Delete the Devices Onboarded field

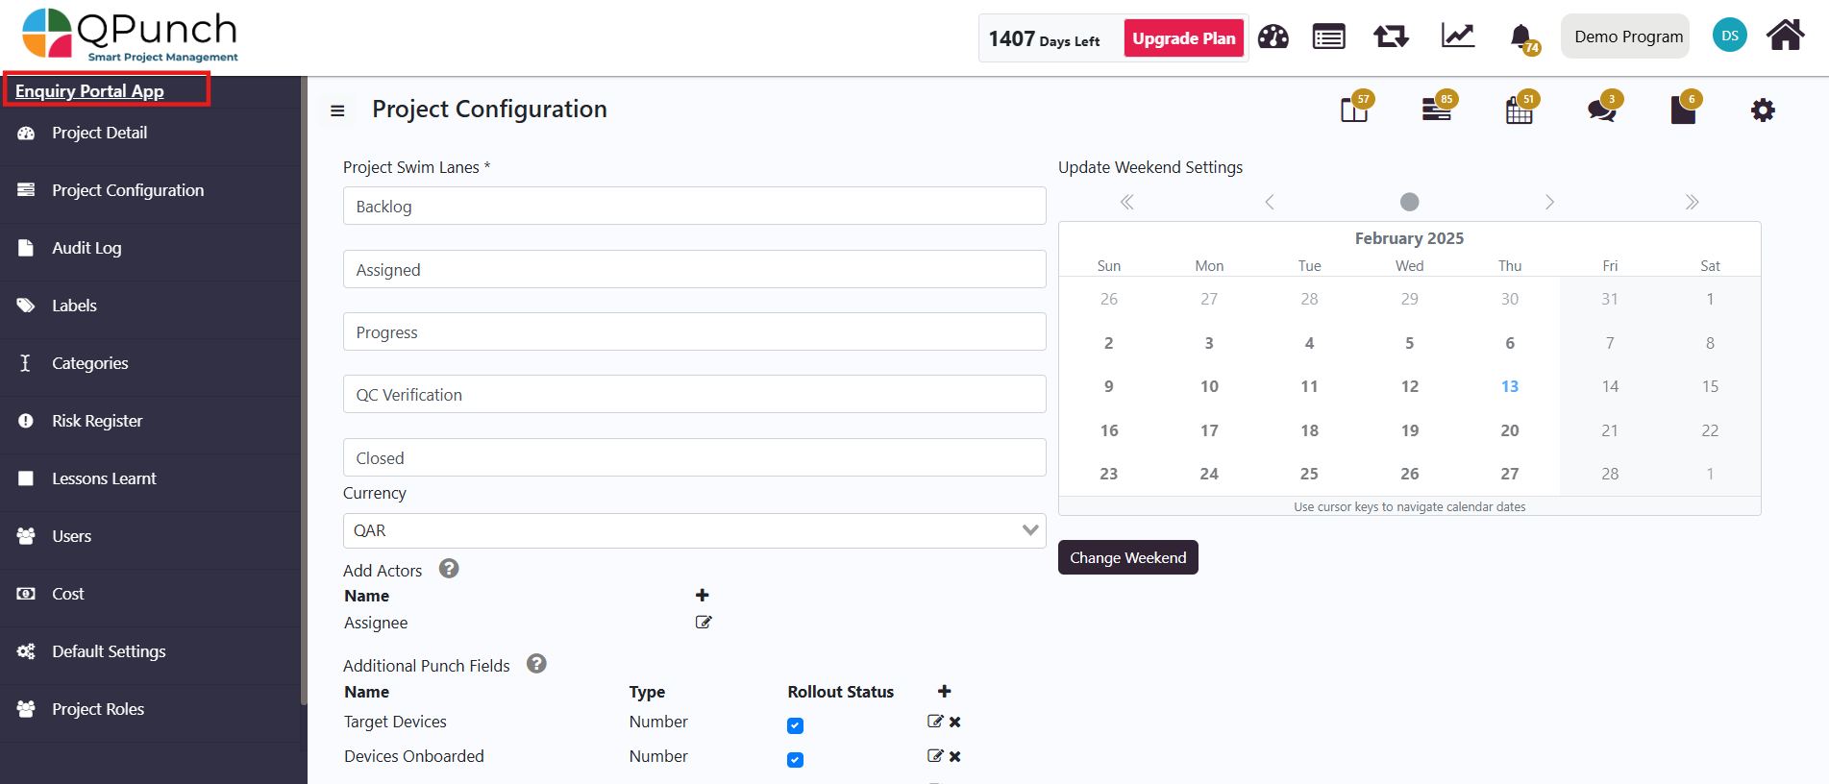955,756
